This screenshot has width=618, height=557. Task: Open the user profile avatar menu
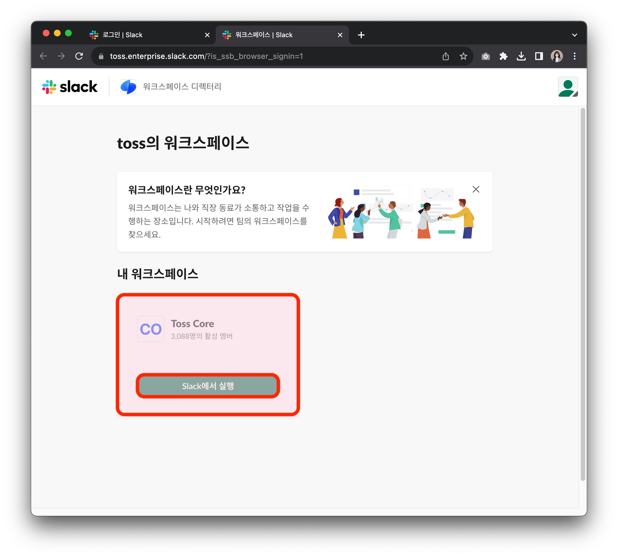[568, 87]
